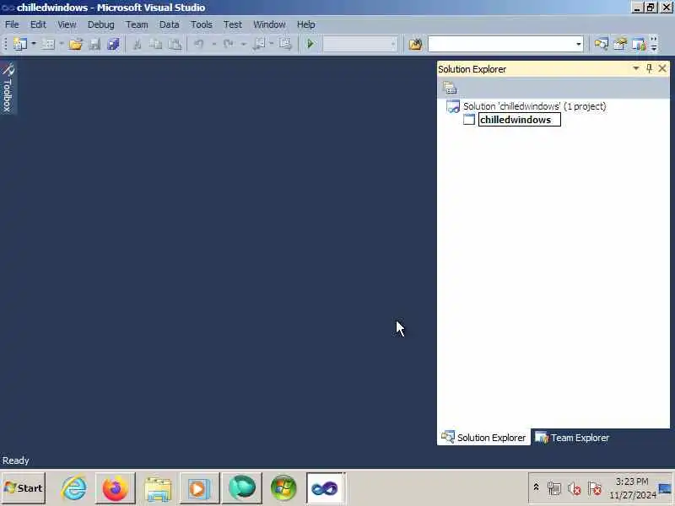Open Windows Media Player from taskbar
Screen dimensions: 675x506
click(x=199, y=488)
